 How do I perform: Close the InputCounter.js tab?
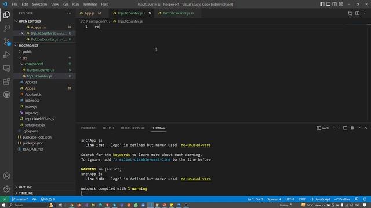(150, 13)
